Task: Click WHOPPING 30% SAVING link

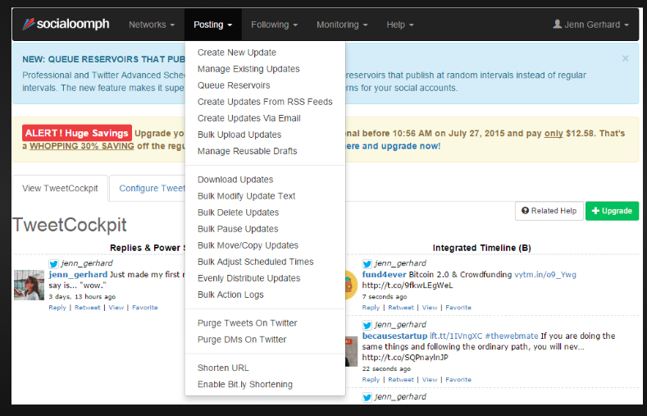Action: click(82, 146)
